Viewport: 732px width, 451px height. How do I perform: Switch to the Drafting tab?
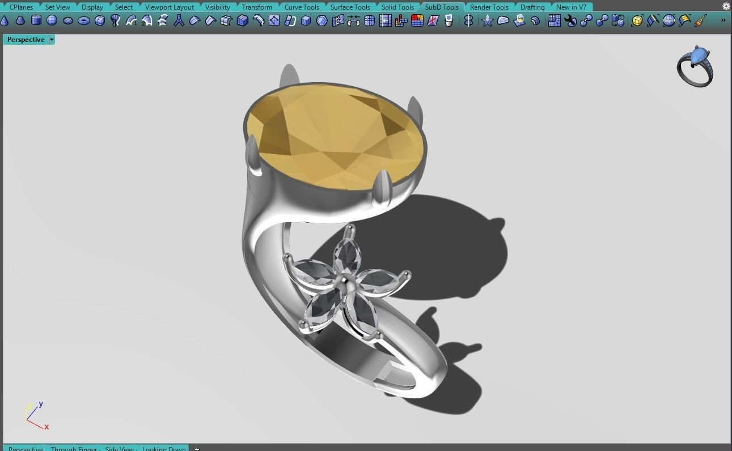pyautogui.click(x=532, y=7)
